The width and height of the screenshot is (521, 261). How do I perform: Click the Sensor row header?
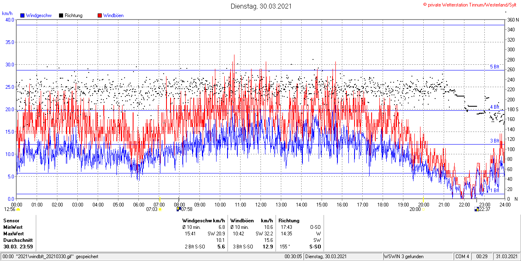11,220
